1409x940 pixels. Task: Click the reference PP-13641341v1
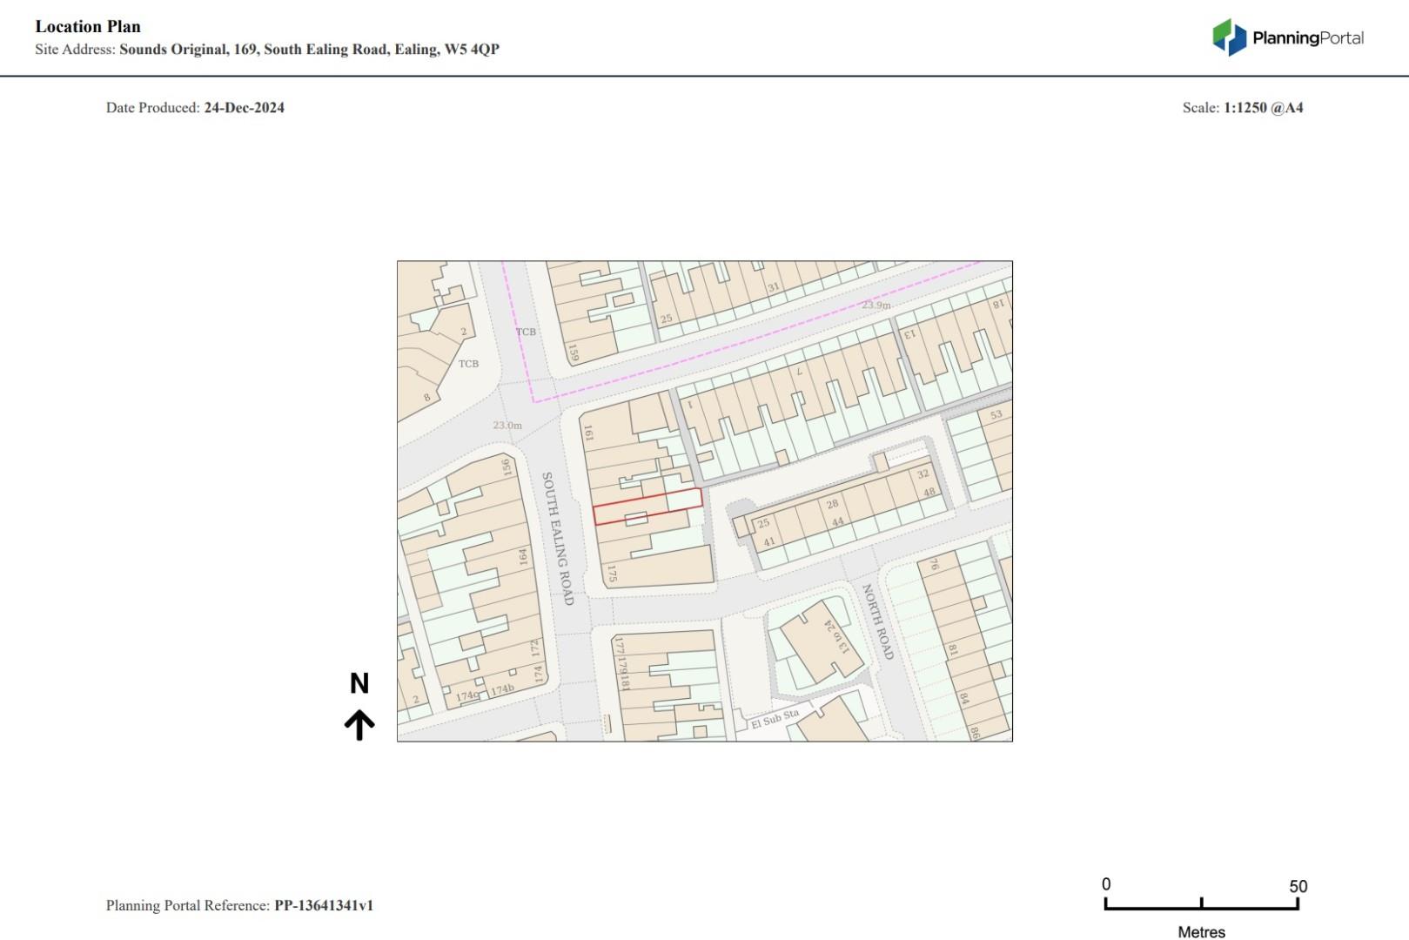coord(324,905)
